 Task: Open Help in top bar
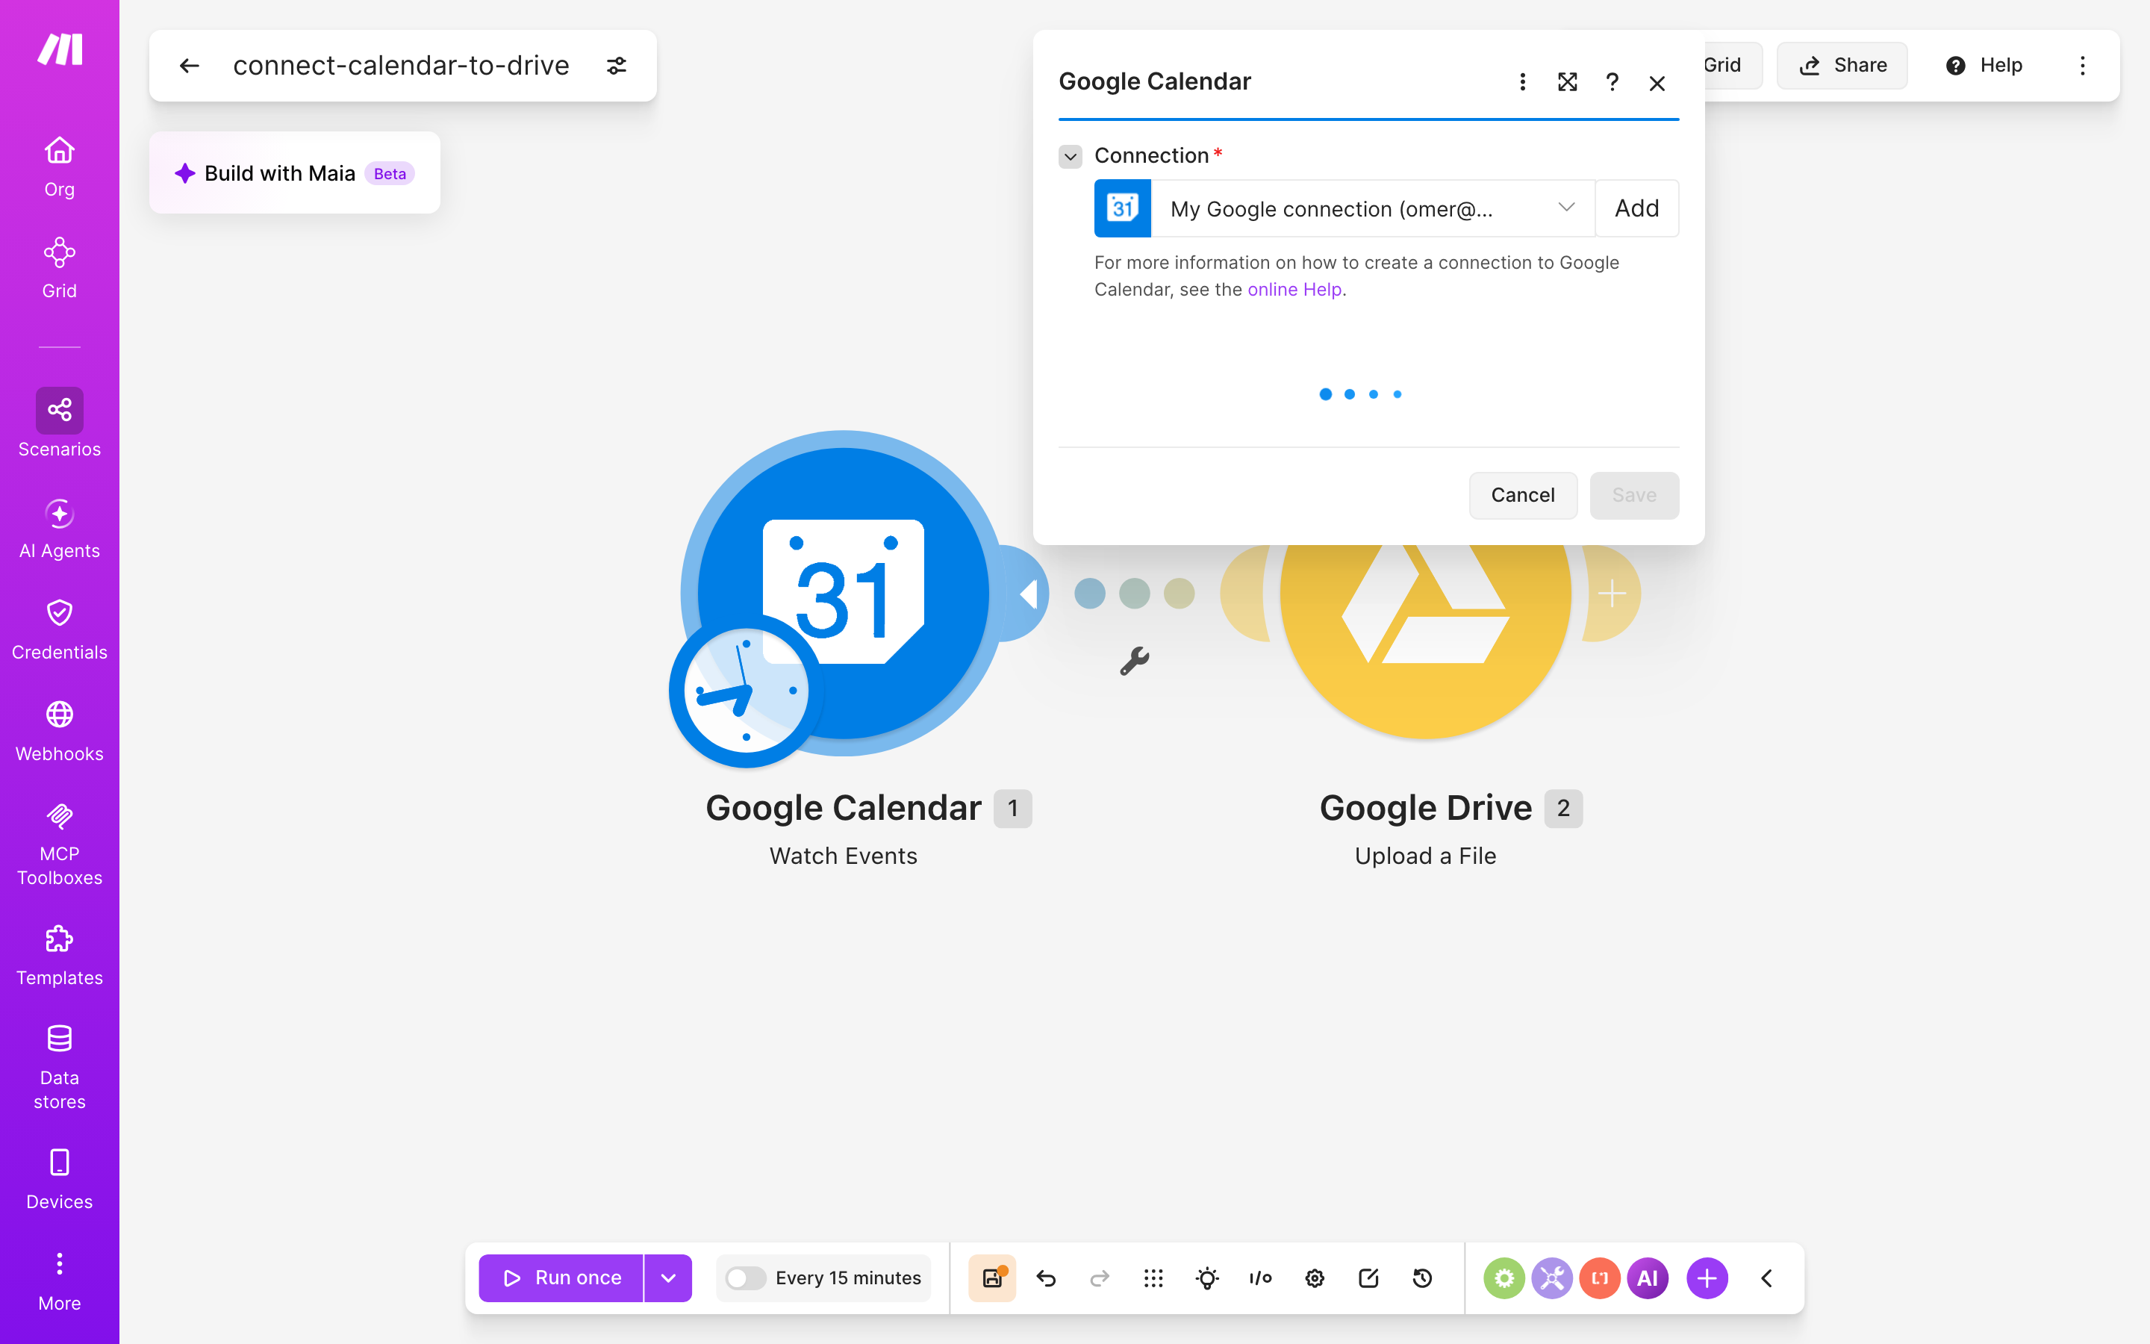tap(1984, 65)
